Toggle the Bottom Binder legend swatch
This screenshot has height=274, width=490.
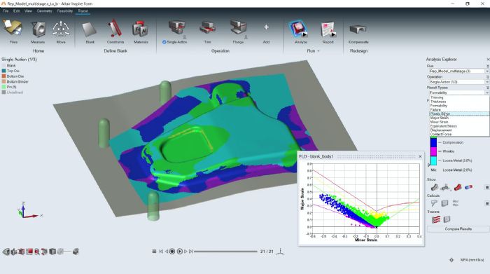coord(3,81)
